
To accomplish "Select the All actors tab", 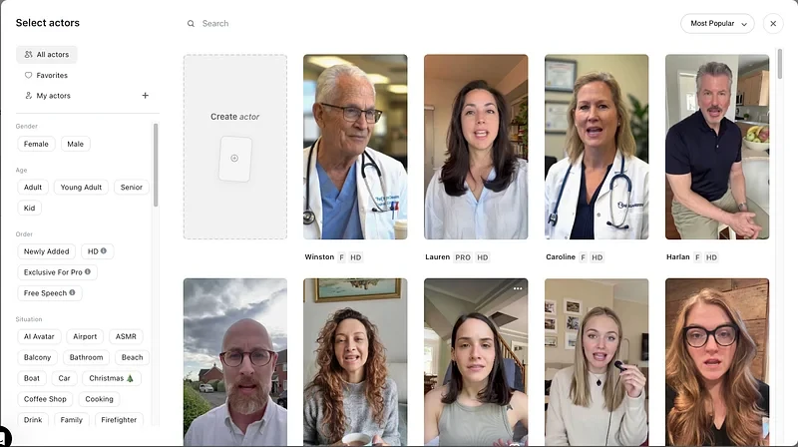I will pos(46,55).
